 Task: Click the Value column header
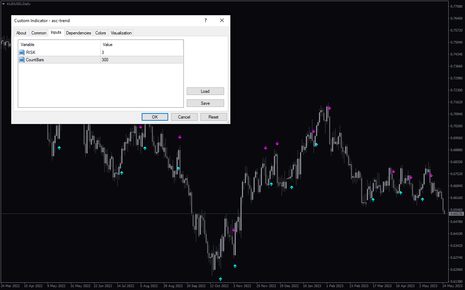click(x=142, y=45)
